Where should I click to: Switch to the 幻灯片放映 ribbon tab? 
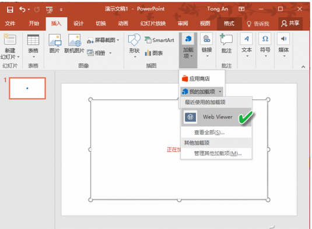click(x=153, y=23)
